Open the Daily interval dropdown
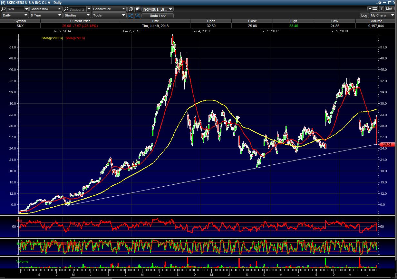The height and width of the screenshot is (279, 397). (15, 15)
